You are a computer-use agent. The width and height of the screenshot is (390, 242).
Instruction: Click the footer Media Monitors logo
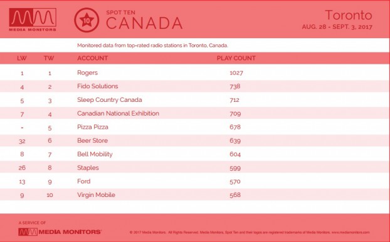60,232
